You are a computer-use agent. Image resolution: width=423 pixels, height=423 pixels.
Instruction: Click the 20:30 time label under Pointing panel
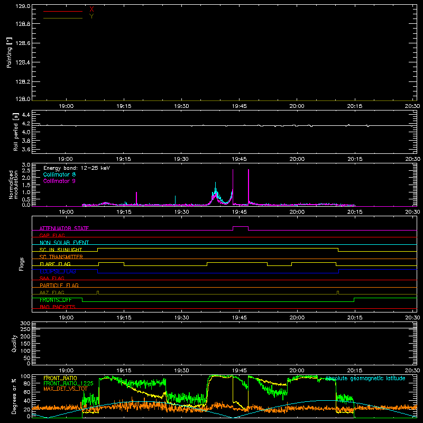(x=412, y=106)
